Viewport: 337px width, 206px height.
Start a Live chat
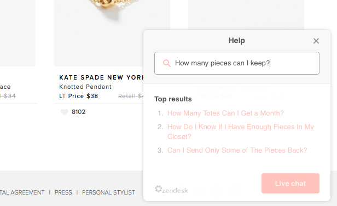coord(290,183)
